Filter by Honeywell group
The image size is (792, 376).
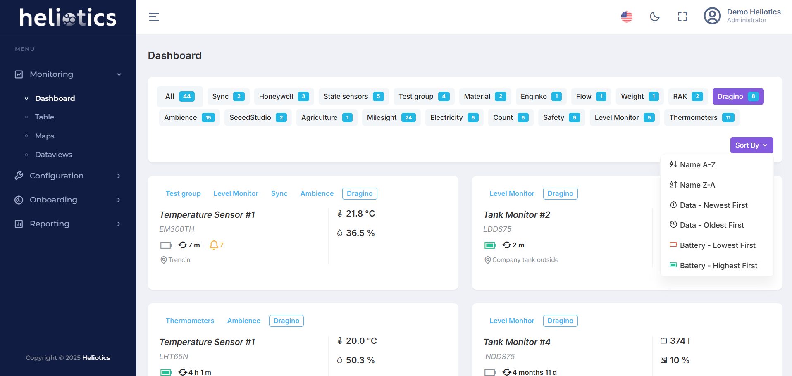click(x=284, y=96)
